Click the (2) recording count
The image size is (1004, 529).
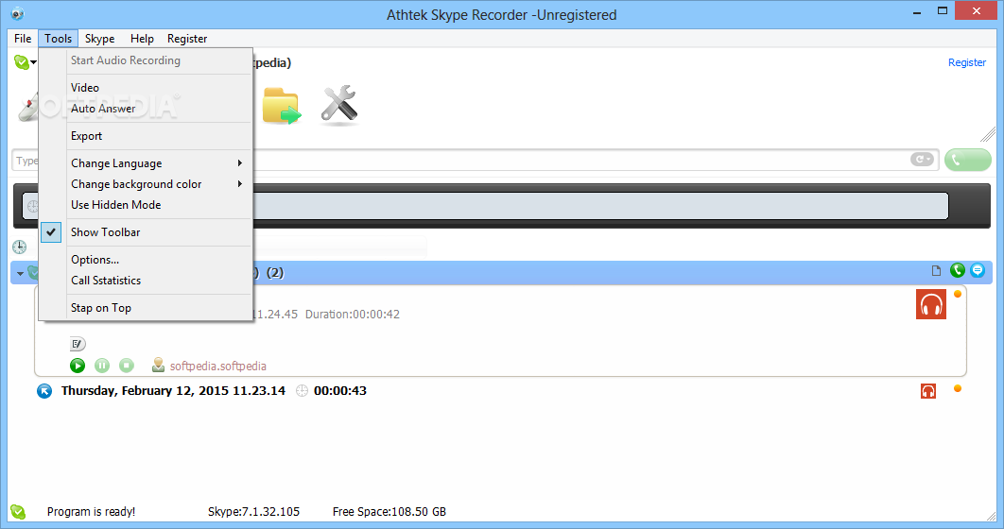coord(275,273)
